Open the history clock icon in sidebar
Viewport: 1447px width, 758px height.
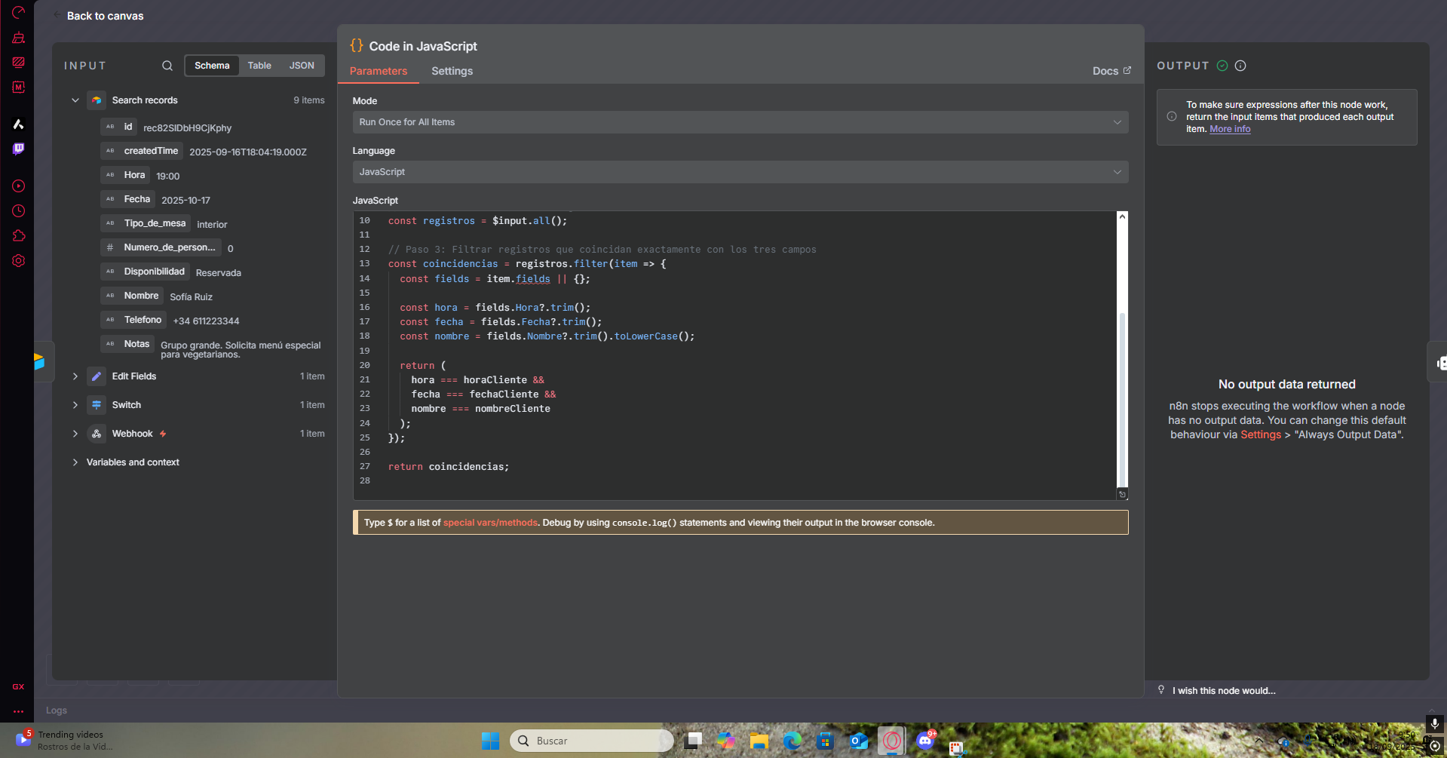(x=18, y=211)
